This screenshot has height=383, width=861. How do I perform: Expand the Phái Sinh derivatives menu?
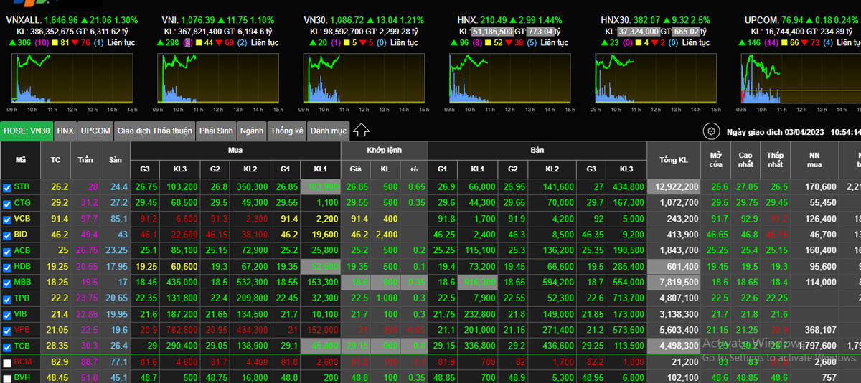(x=216, y=131)
